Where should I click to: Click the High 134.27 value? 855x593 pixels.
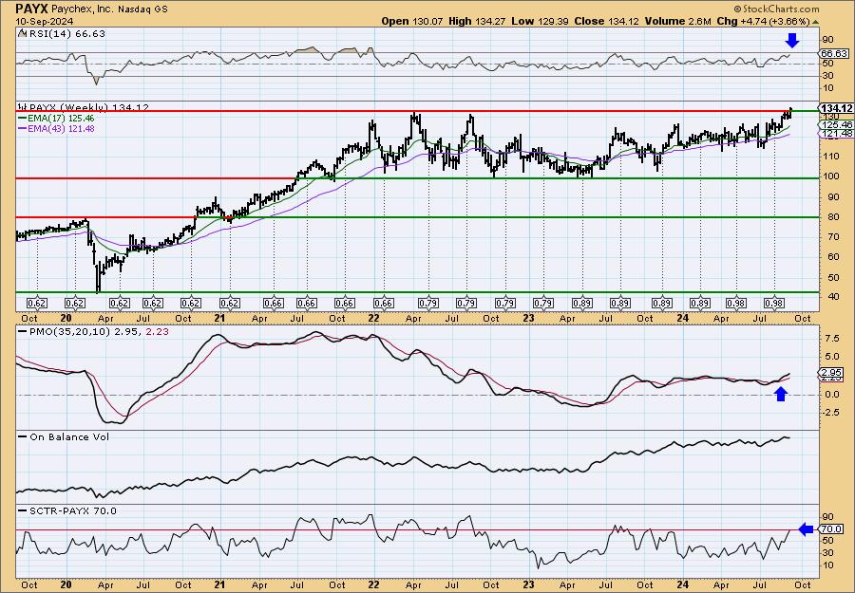477,21
